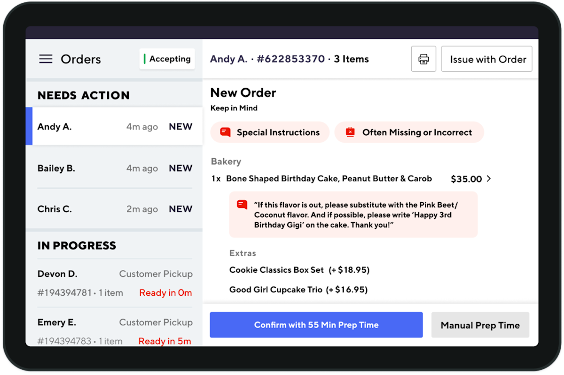Expand the Bone Shaped Birthday Cake chevron
This screenshot has height=375, width=564.
point(489,178)
